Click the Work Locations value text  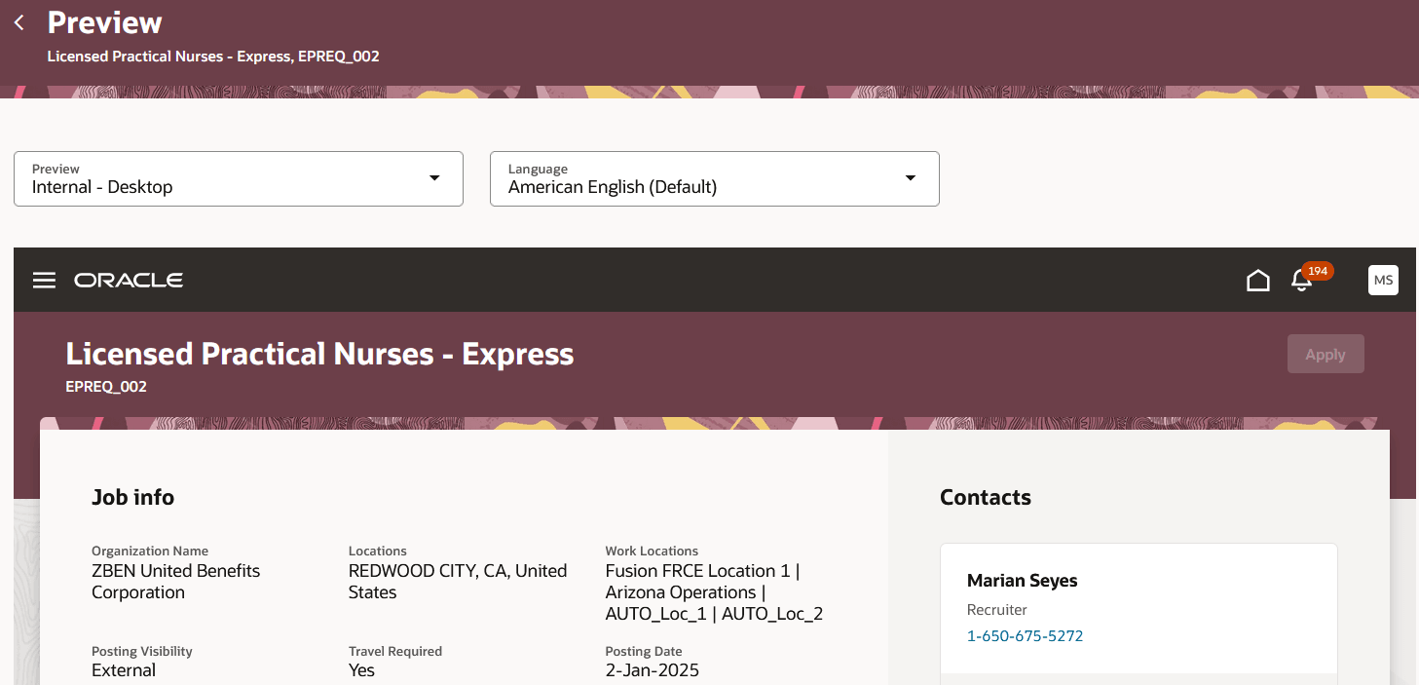(715, 592)
